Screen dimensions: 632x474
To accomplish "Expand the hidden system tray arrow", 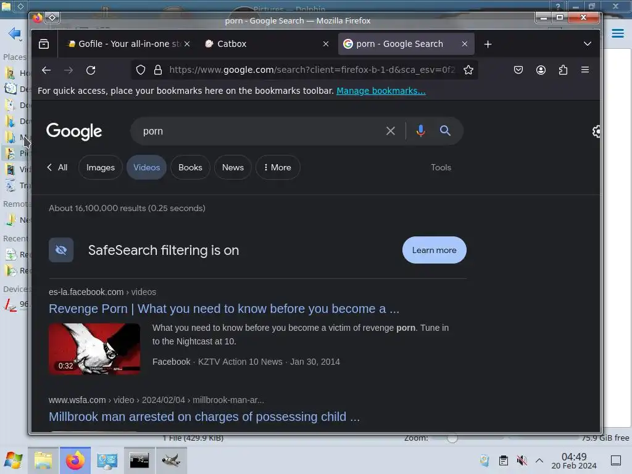I will pos(539,460).
